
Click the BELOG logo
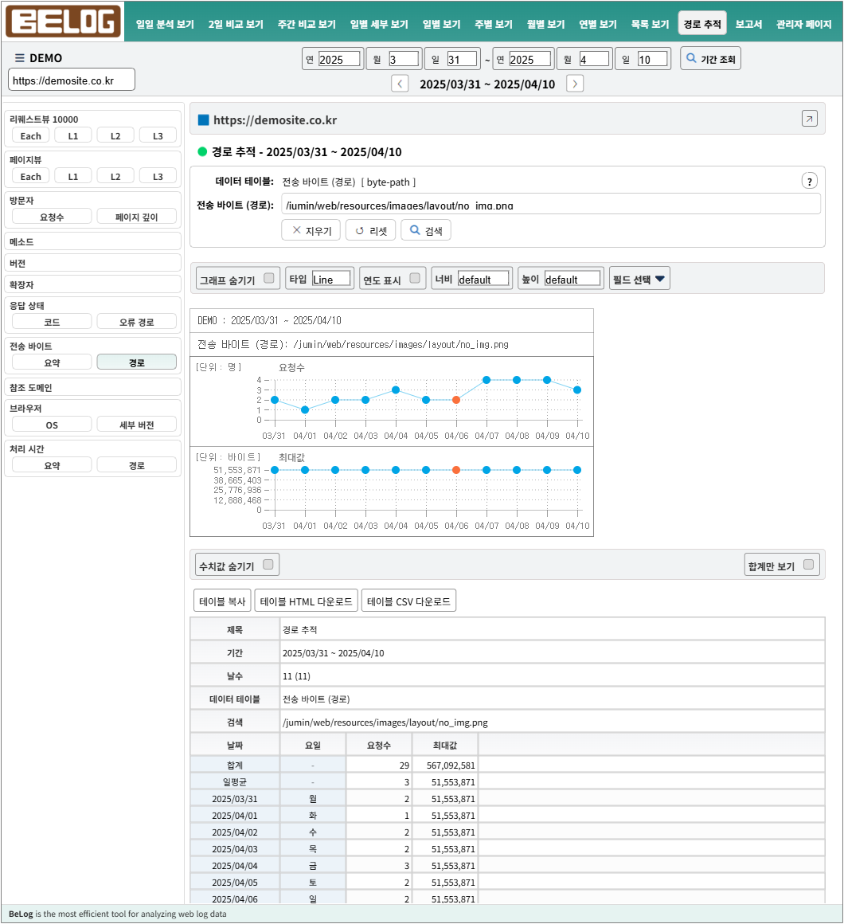coord(63,22)
